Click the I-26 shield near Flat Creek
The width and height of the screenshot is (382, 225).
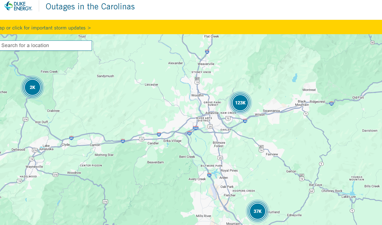coord(207,51)
